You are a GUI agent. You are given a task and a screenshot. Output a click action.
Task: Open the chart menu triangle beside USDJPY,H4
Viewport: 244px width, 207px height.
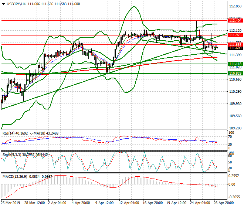click(x=4, y=4)
